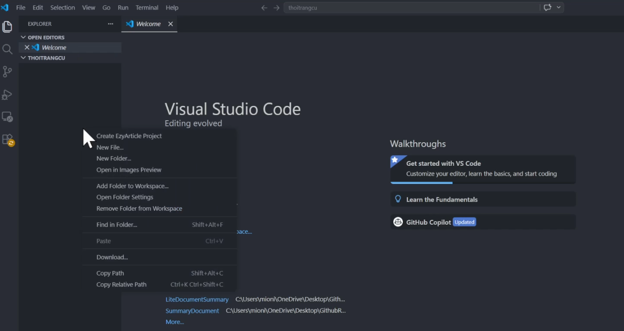Open the Explorer view in activity bar
Viewport: 624px width, 331px height.
(x=7, y=27)
